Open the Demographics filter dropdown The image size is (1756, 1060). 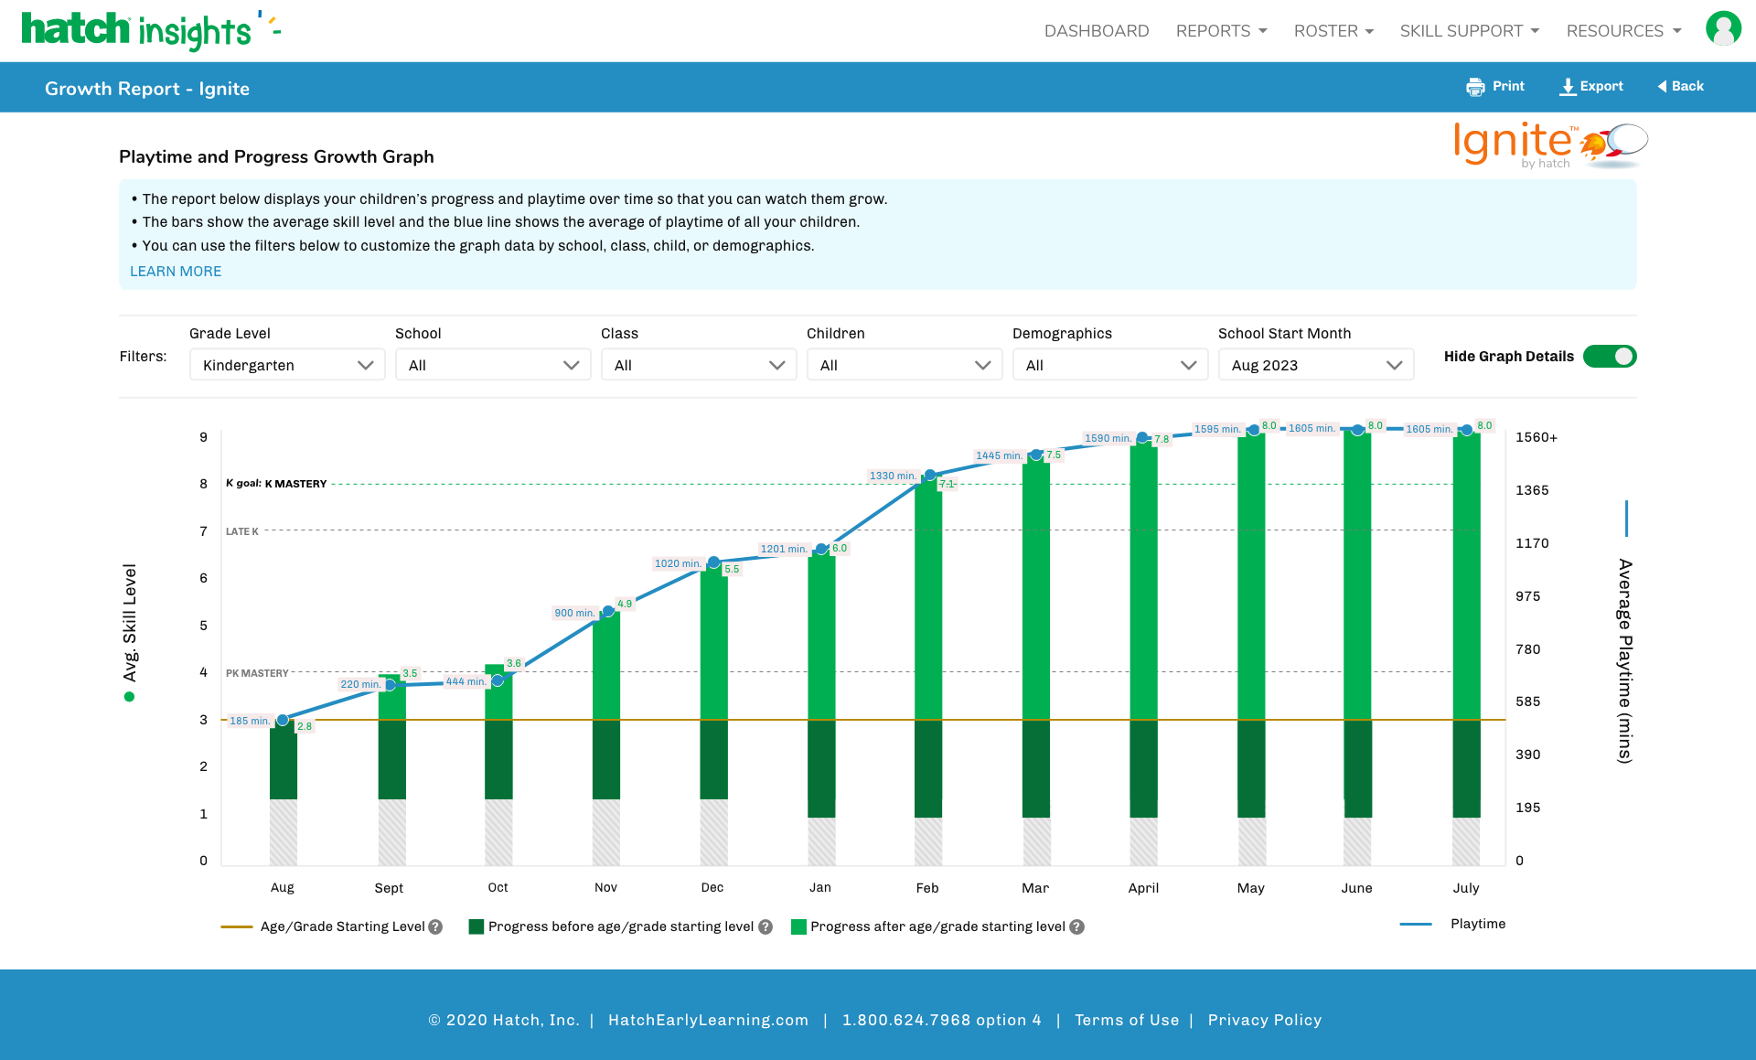click(x=1109, y=365)
